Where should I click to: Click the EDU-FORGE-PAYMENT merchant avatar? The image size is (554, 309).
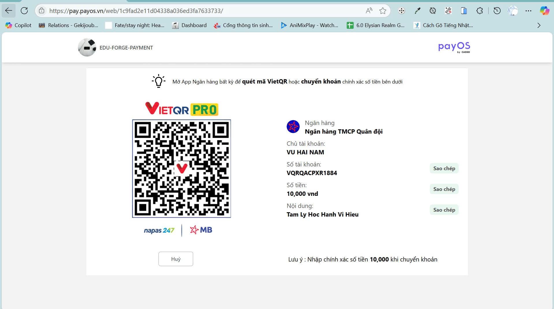pos(87,48)
